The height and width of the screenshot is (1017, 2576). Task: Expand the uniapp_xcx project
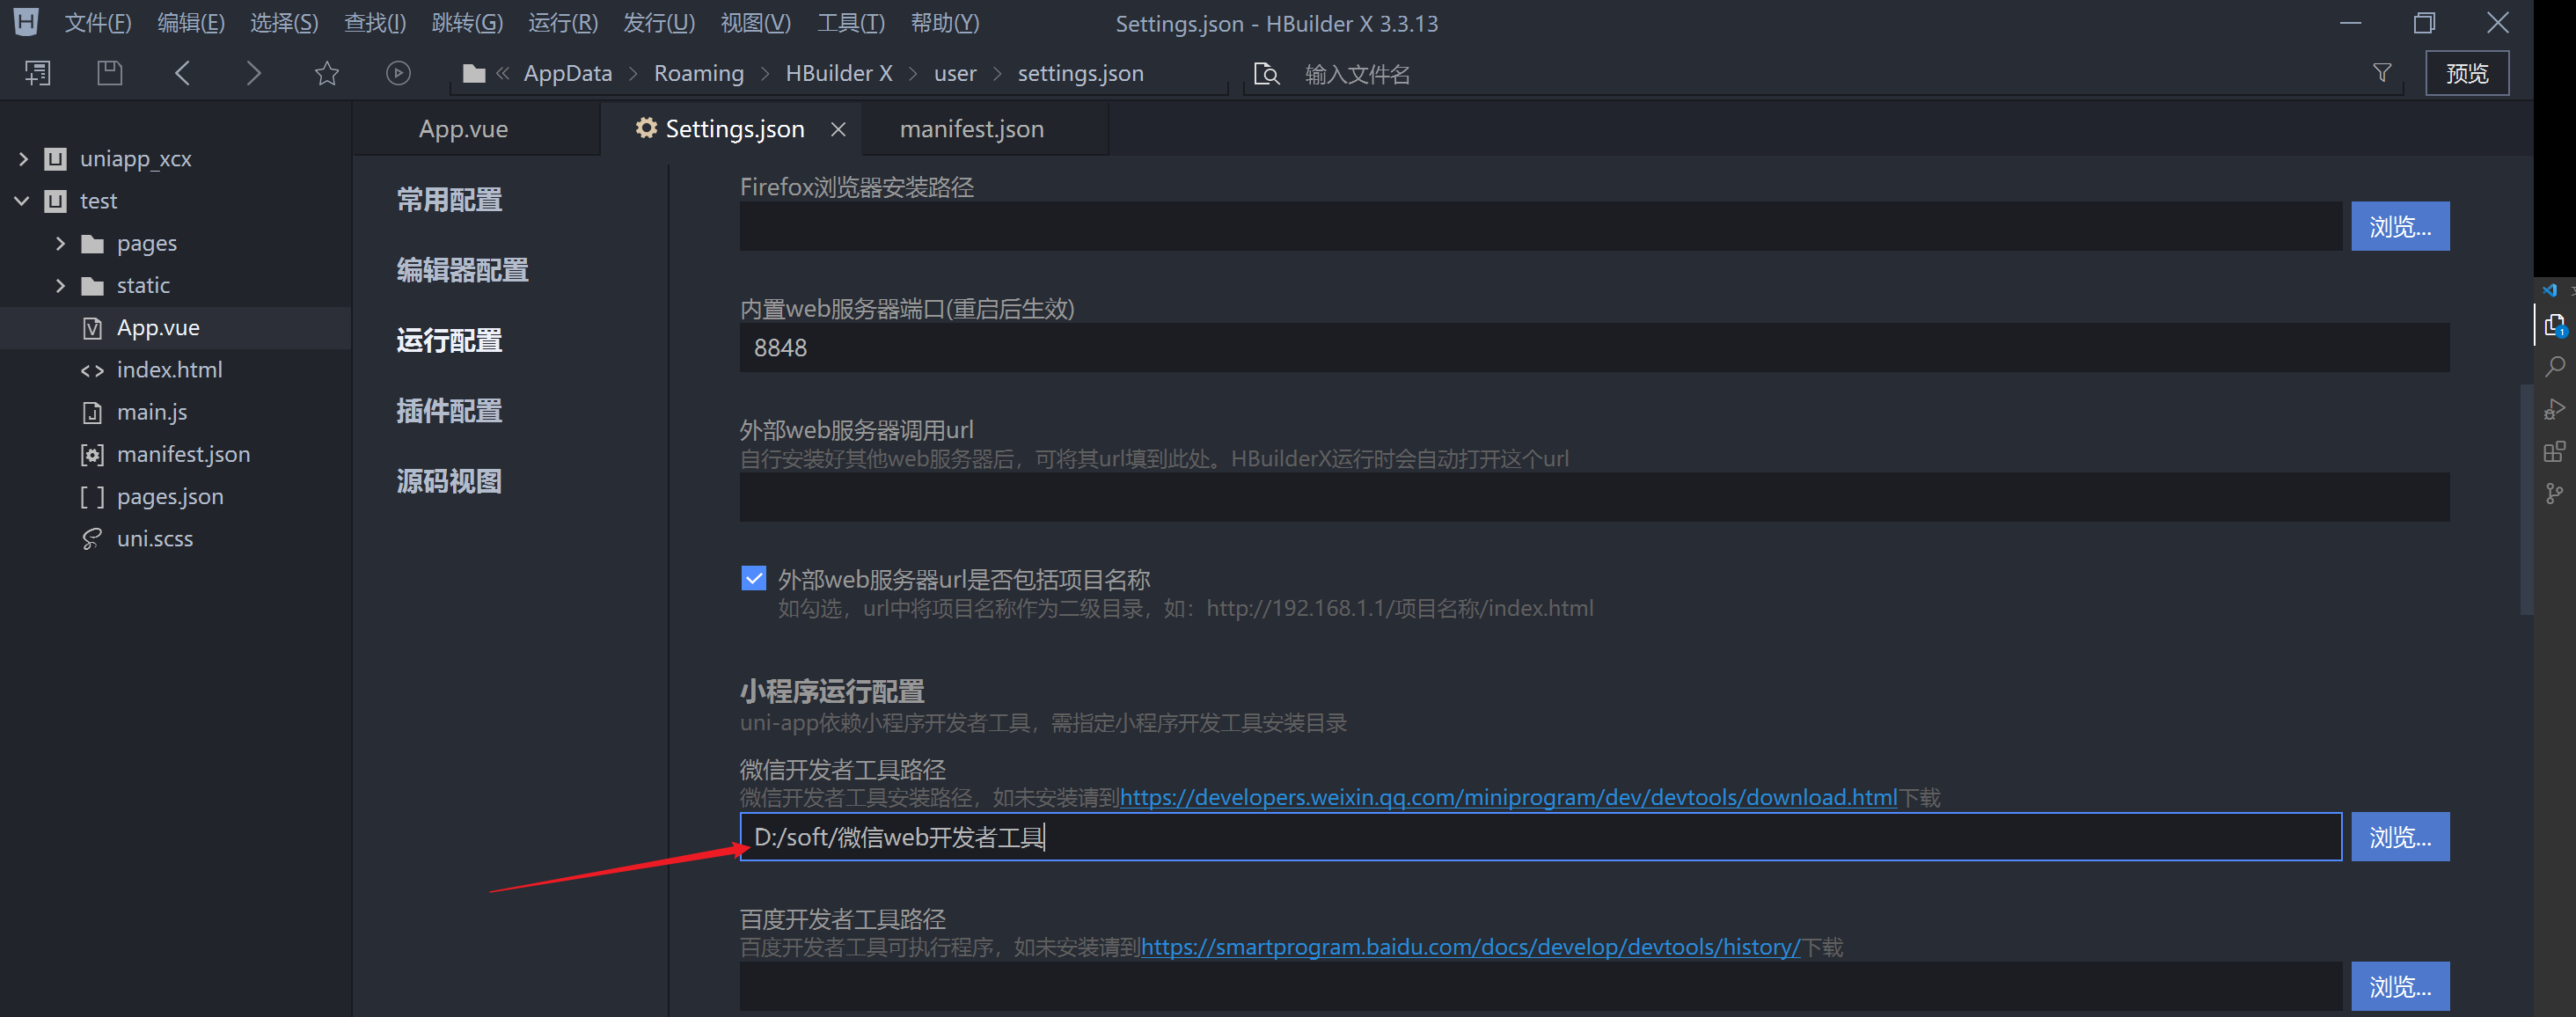tap(23, 159)
